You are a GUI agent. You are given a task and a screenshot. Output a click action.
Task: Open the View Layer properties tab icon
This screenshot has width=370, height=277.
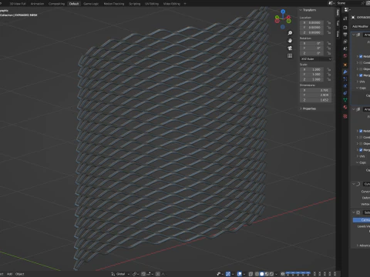(345, 42)
